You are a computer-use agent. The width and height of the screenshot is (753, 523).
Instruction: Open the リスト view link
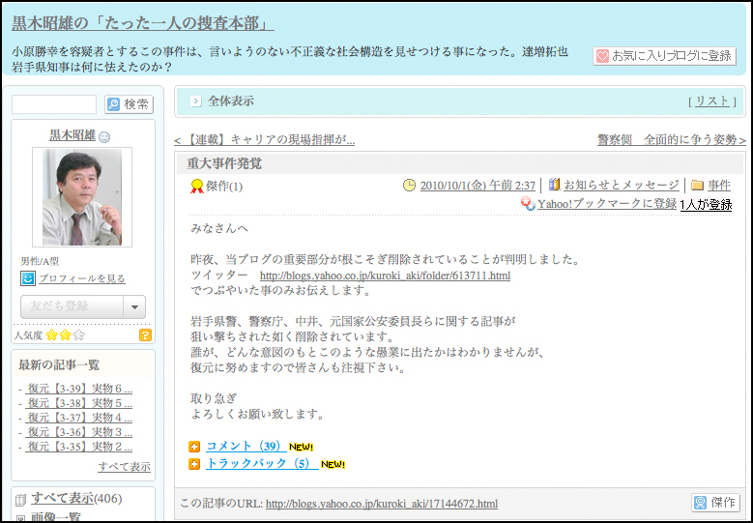(711, 101)
